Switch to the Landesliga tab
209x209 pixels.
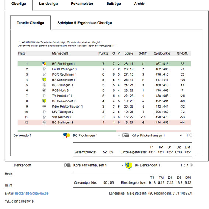coord(48,4)
